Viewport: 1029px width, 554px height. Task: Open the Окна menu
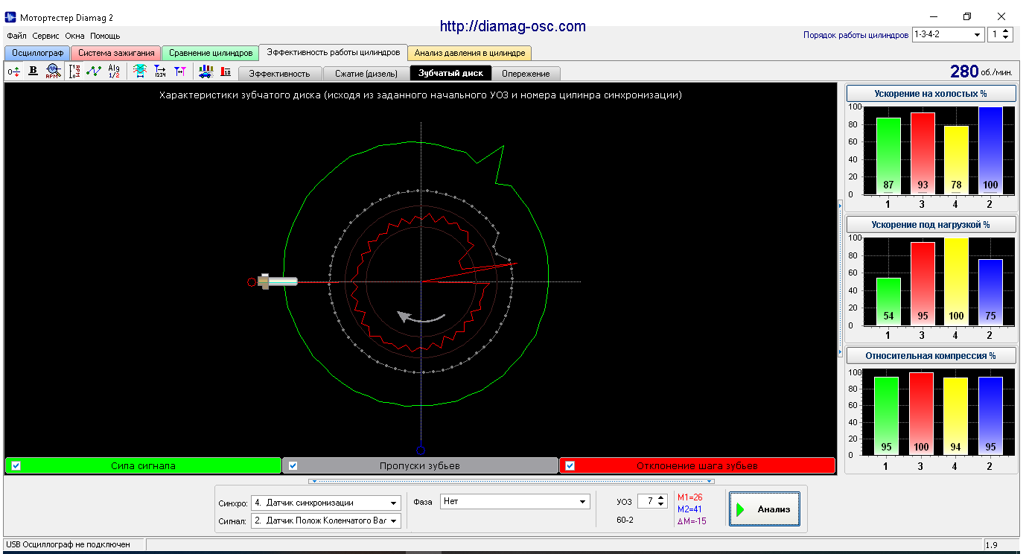pos(74,36)
